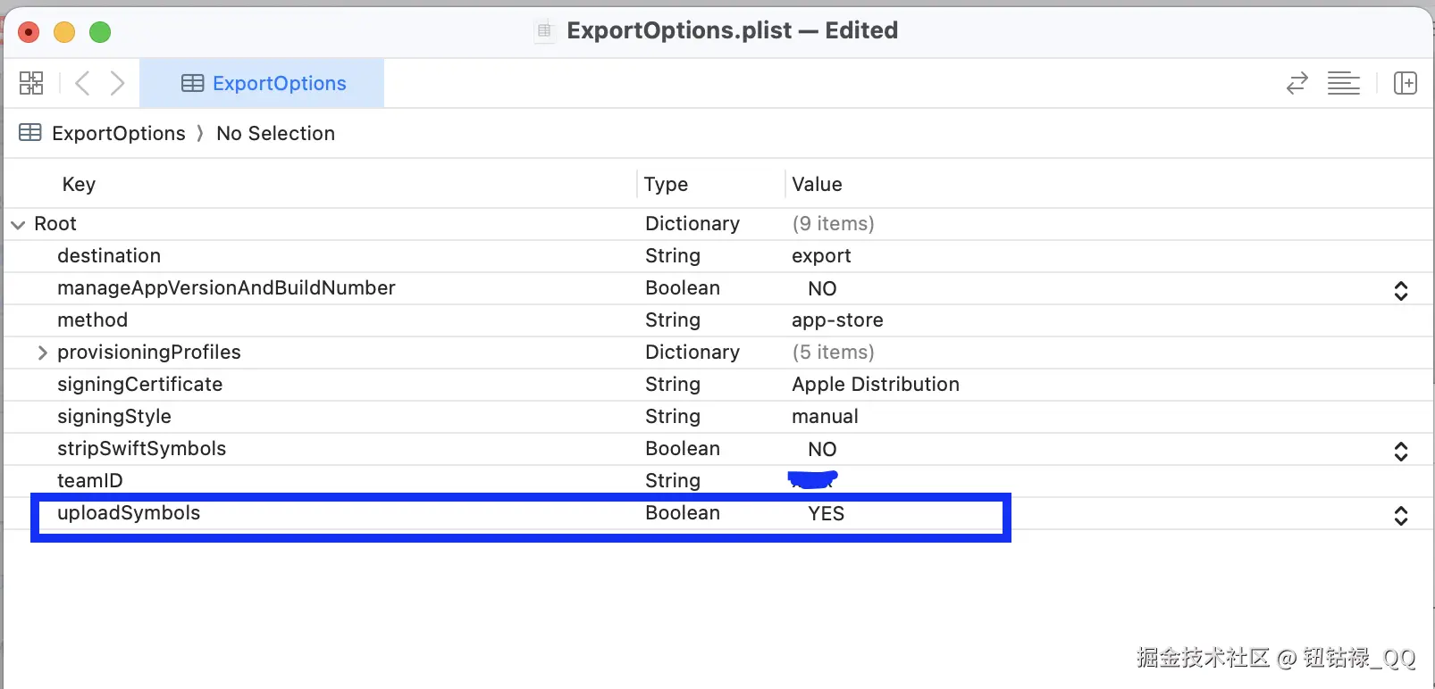Toggle stripSwiftSymbols Boolean value stepper
Image resolution: width=1435 pixels, height=689 pixels.
pos(1400,450)
